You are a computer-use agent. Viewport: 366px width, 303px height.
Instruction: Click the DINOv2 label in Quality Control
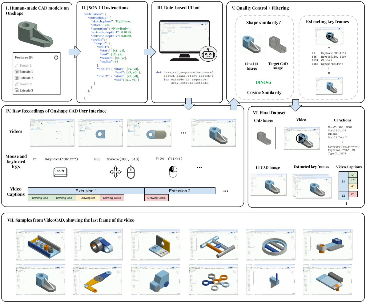[x=263, y=82]
